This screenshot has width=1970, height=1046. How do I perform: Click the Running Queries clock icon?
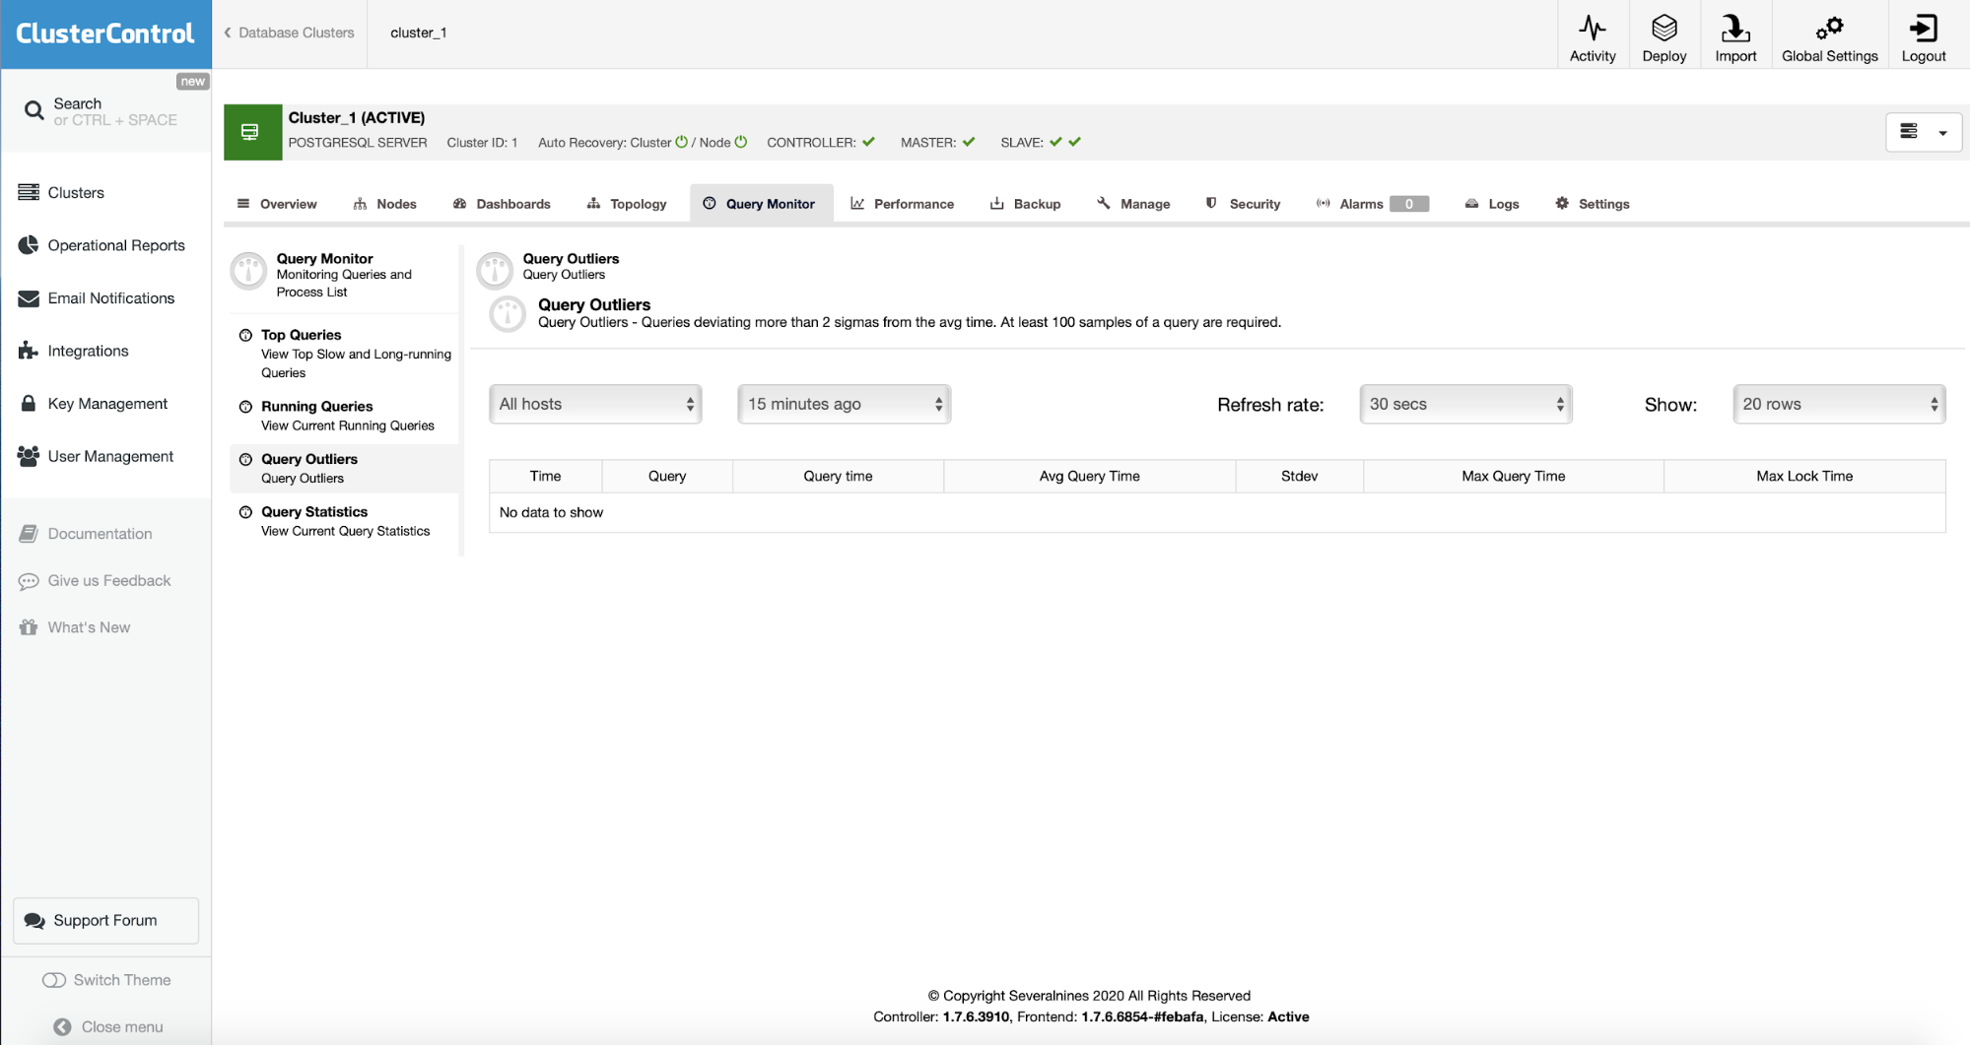coord(245,406)
